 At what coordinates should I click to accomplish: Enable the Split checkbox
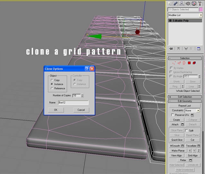tap(187, 130)
